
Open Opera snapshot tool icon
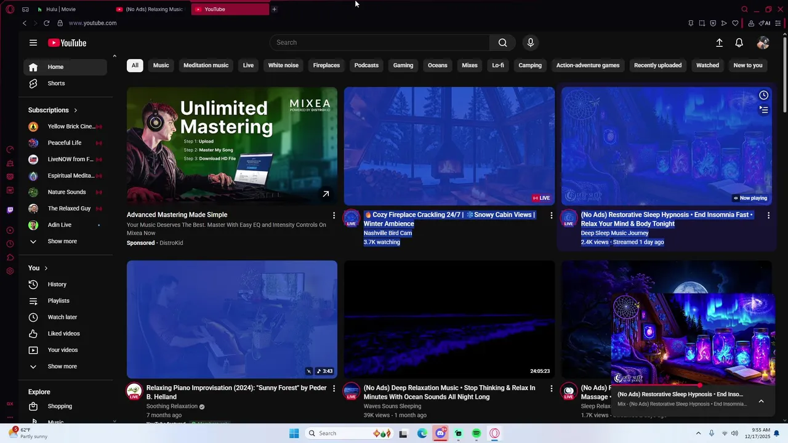pyautogui.click(x=702, y=23)
